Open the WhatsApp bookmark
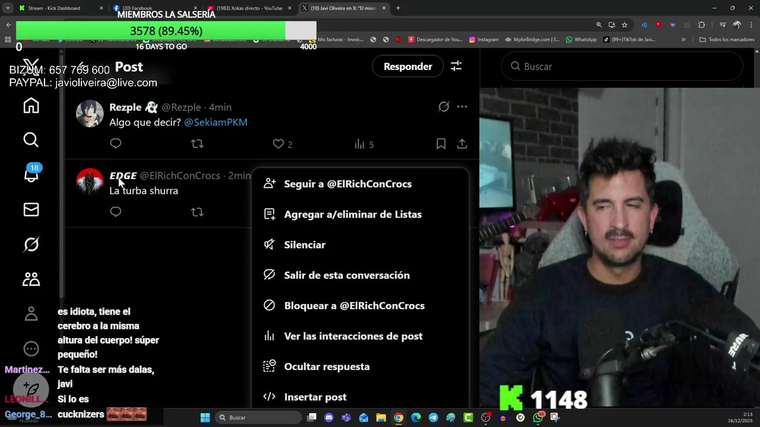Screen dimensions: 760x427 581,40
